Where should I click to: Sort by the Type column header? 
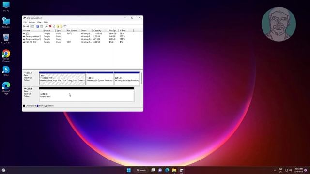61,31
